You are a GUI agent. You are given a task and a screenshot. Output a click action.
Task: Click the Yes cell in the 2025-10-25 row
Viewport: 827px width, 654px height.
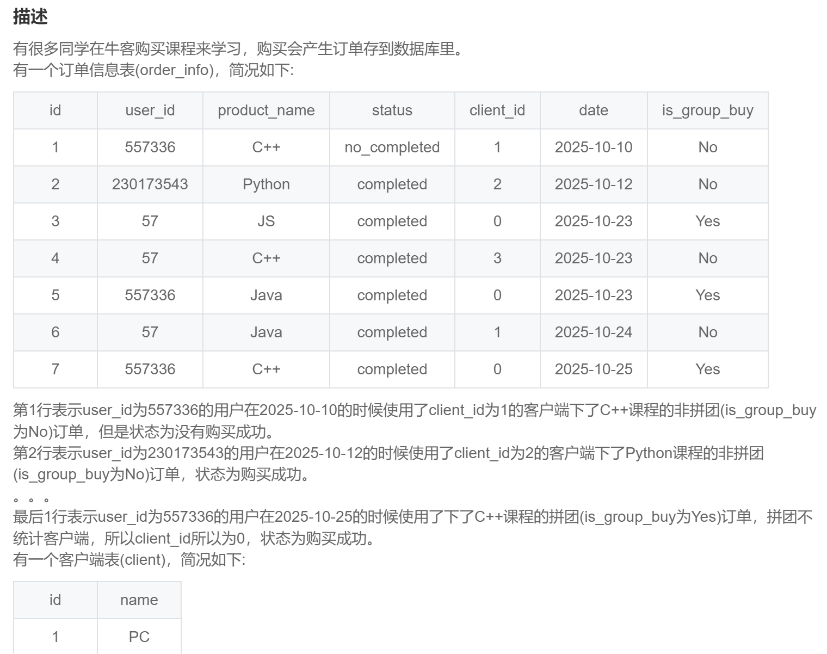pos(707,369)
